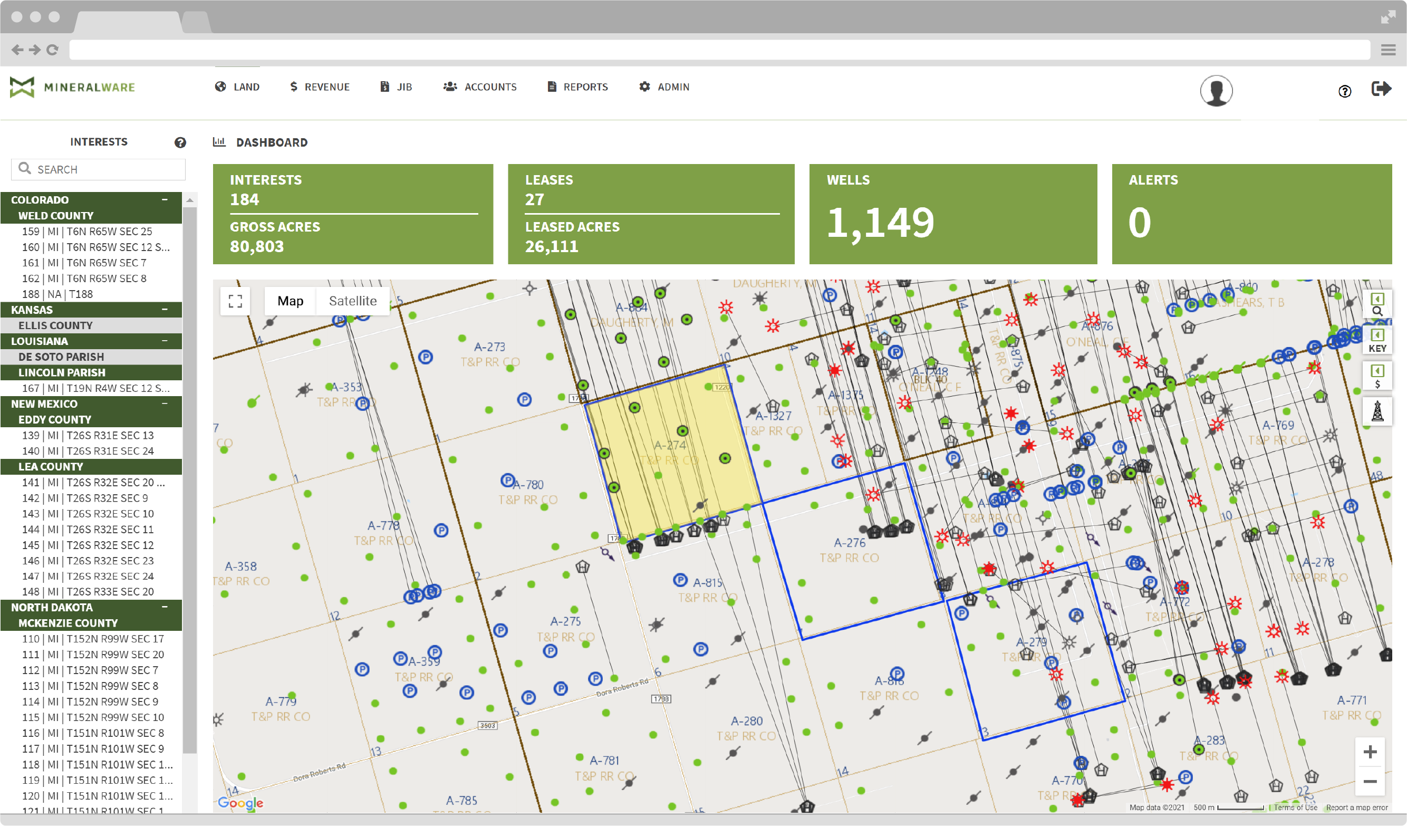Click the ALERTS card
This screenshot has height=826, width=1407.
pyautogui.click(x=1252, y=214)
